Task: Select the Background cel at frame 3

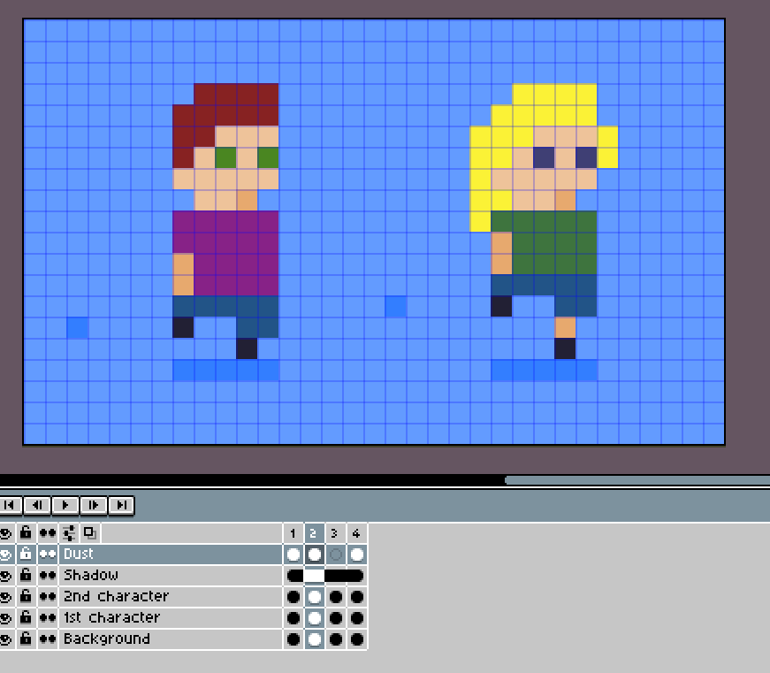Action: pos(335,639)
